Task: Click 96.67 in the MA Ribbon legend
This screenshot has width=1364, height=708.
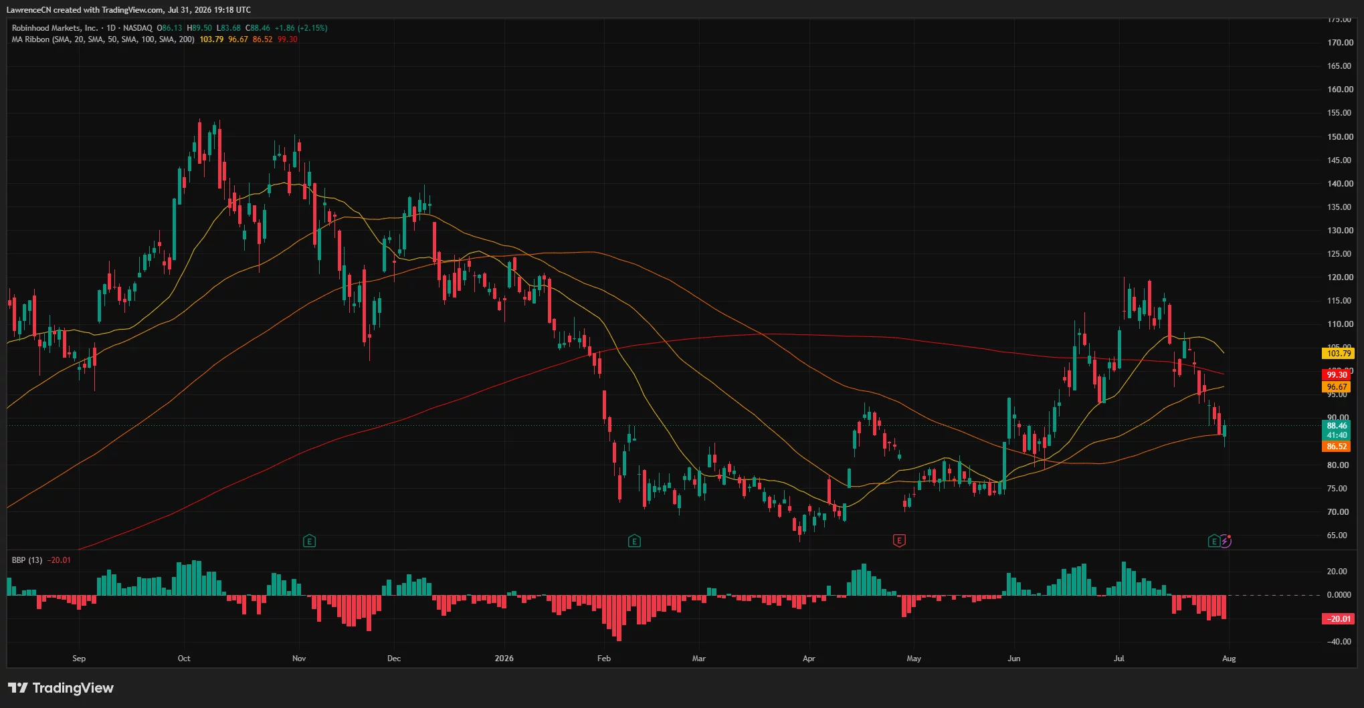Action: [x=237, y=39]
